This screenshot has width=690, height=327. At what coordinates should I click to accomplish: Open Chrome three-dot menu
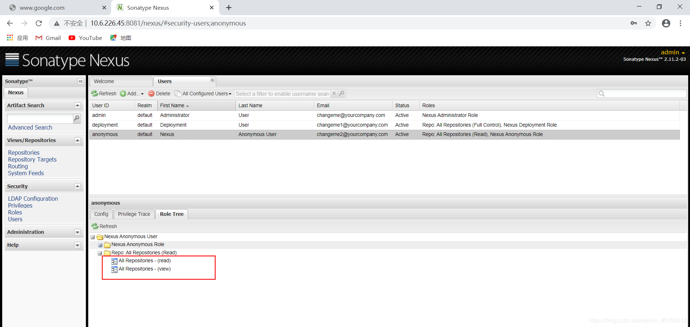(x=680, y=23)
